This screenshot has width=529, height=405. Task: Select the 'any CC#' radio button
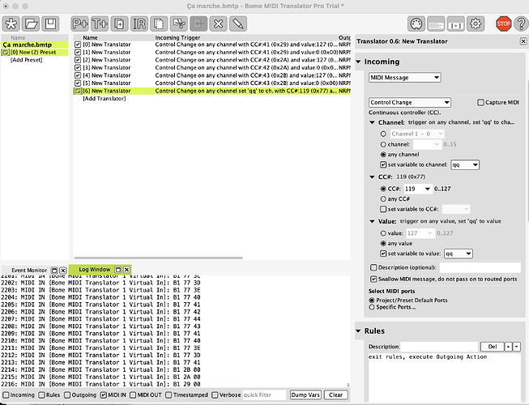point(383,197)
